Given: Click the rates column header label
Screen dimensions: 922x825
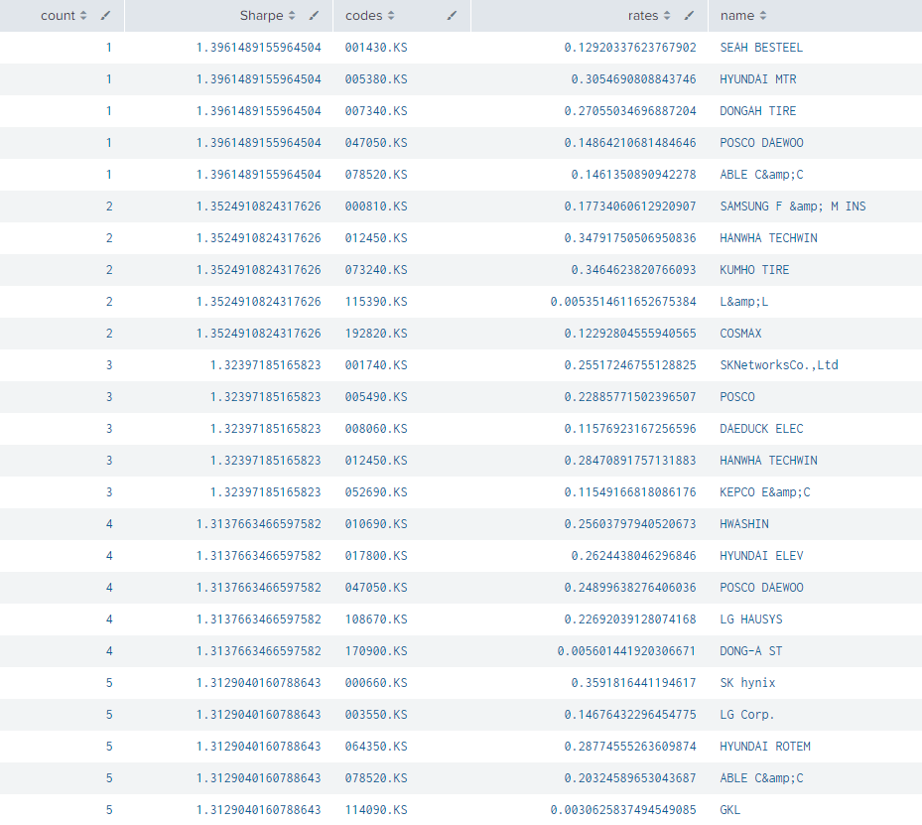Looking at the screenshot, I should (643, 16).
